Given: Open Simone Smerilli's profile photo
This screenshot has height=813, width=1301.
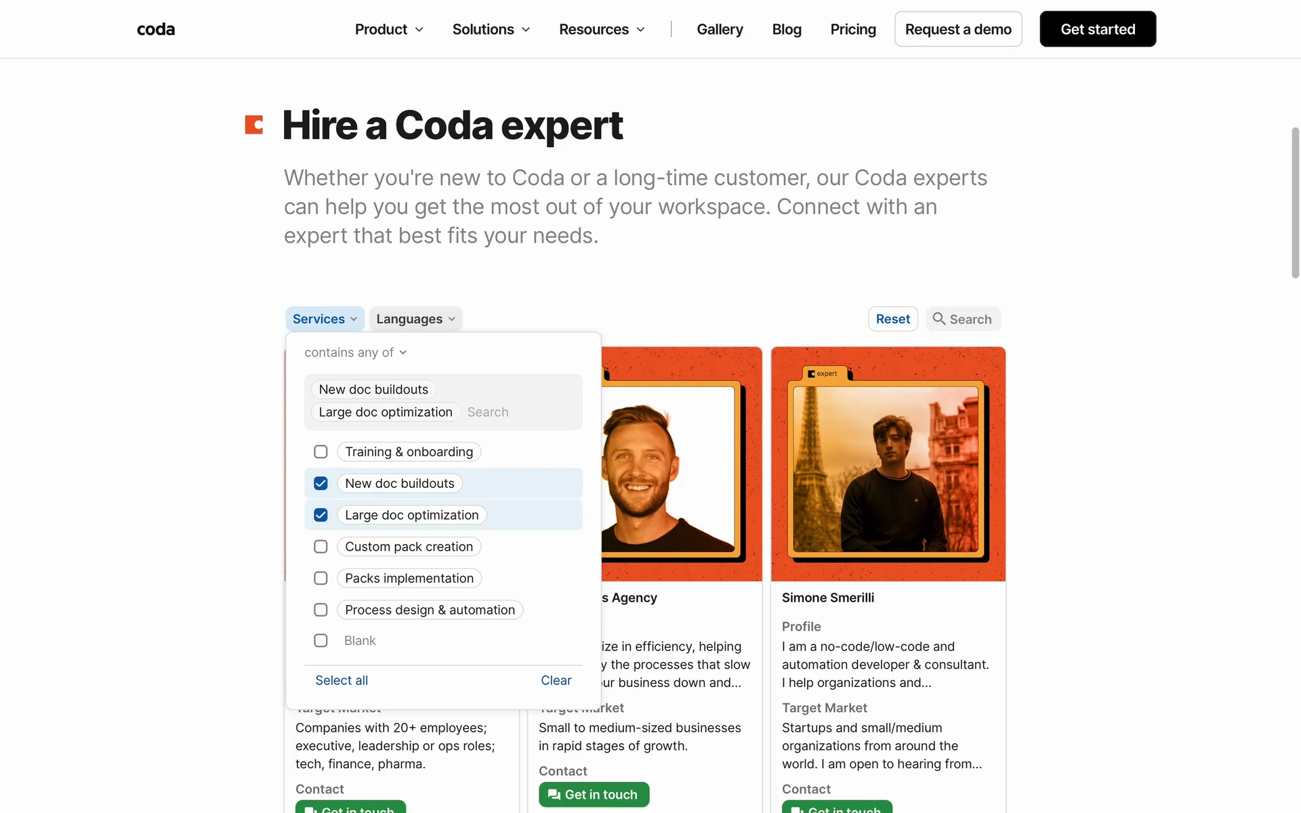Looking at the screenshot, I should point(888,467).
